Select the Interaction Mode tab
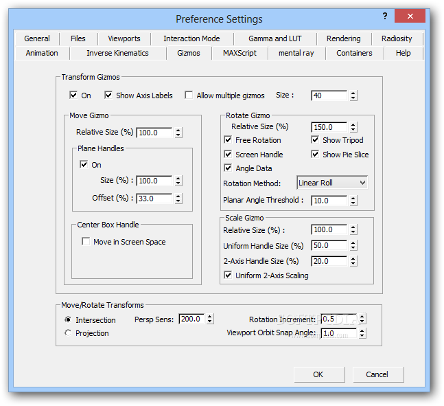 click(191, 38)
